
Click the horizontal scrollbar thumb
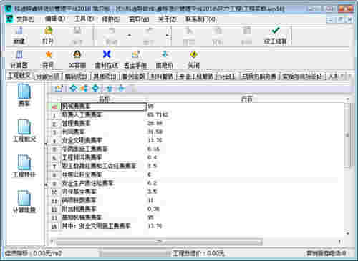(160, 242)
